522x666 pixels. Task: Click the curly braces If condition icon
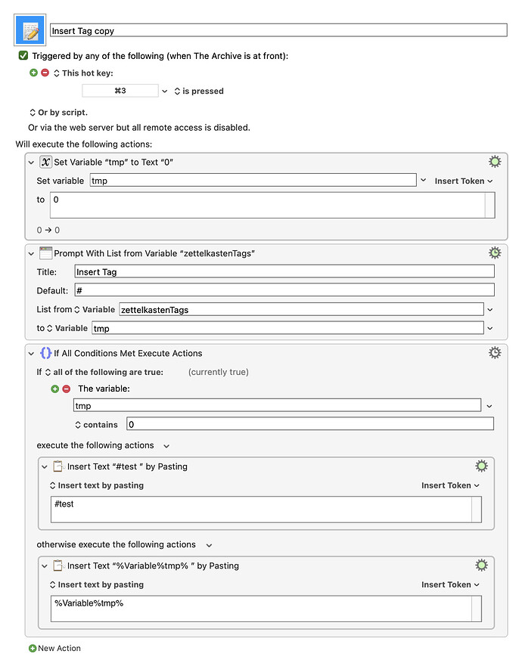[45, 353]
